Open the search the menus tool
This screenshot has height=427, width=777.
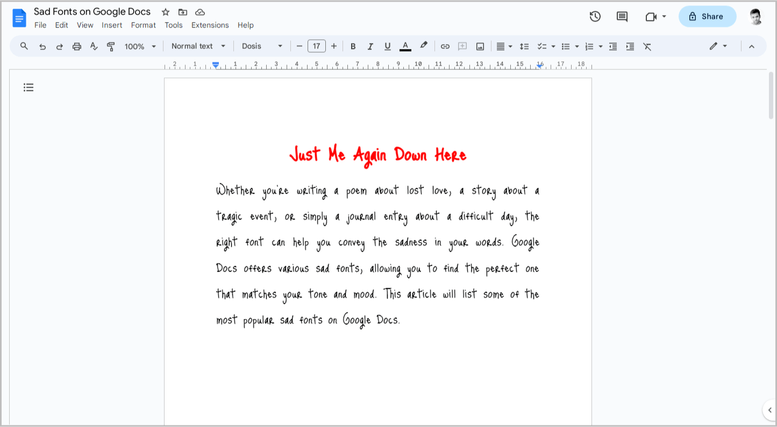[24, 46]
